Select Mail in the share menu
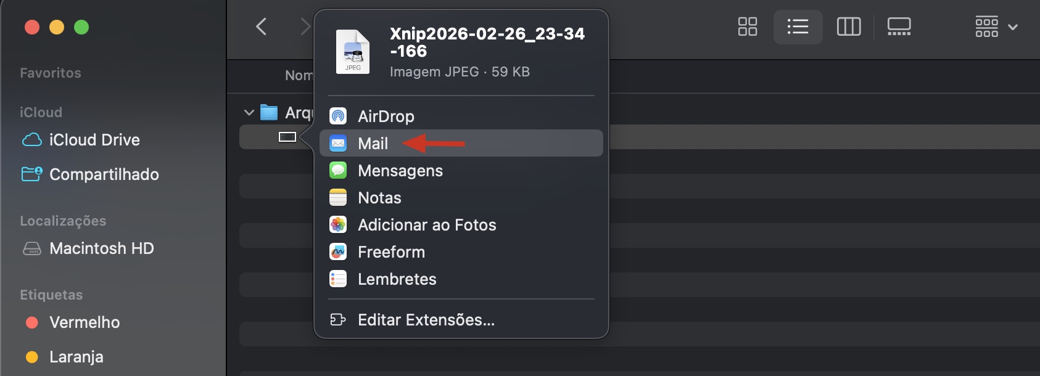The height and width of the screenshot is (376, 1040). (x=371, y=143)
